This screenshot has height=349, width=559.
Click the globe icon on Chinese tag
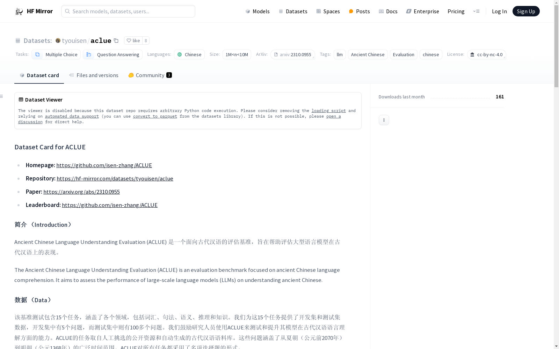coord(180,54)
